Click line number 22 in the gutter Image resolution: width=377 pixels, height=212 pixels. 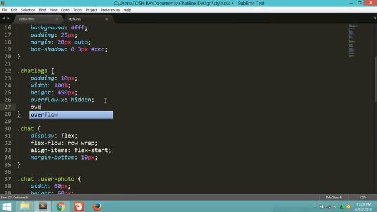(8, 71)
